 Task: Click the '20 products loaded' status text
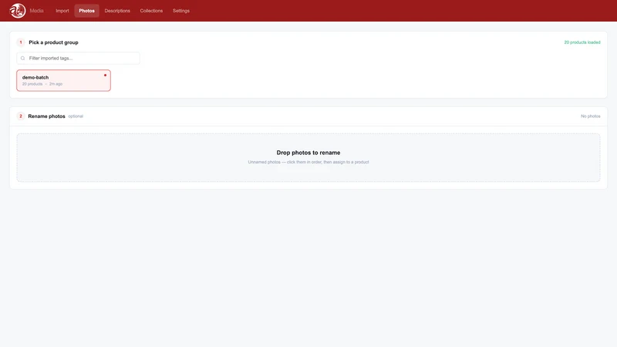pyautogui.click(x=582, y=42)
